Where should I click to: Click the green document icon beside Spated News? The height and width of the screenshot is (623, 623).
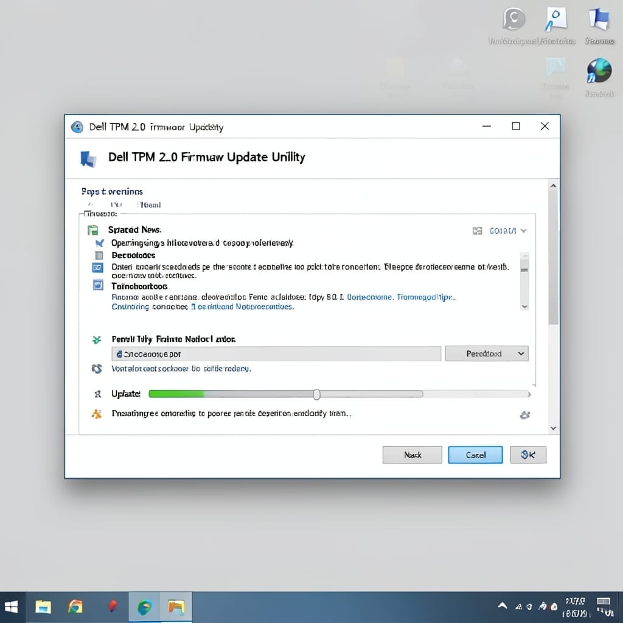92,230
